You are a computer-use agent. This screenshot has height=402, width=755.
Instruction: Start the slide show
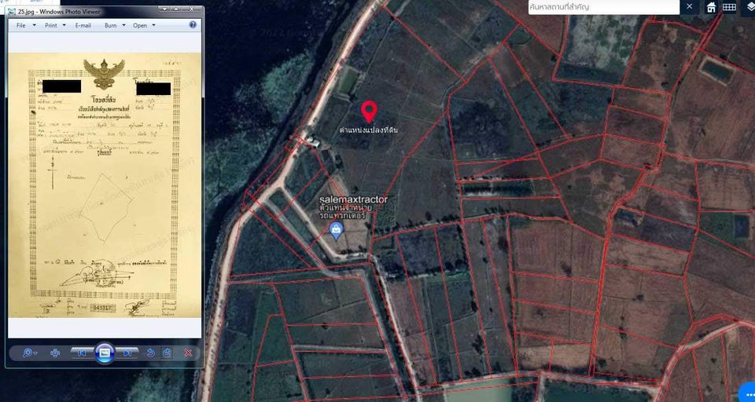[105, 353]
